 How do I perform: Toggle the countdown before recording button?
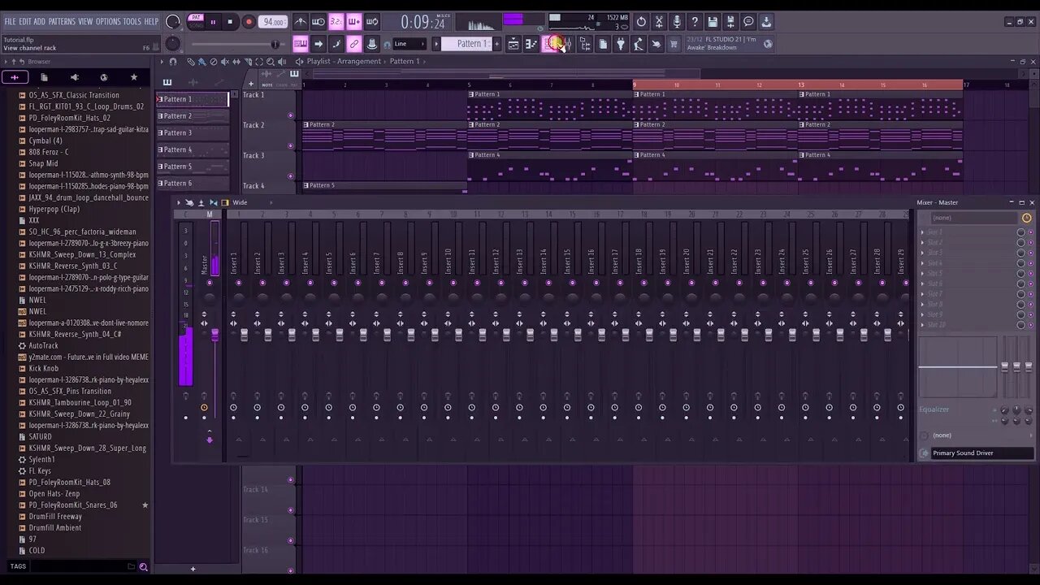336,22
